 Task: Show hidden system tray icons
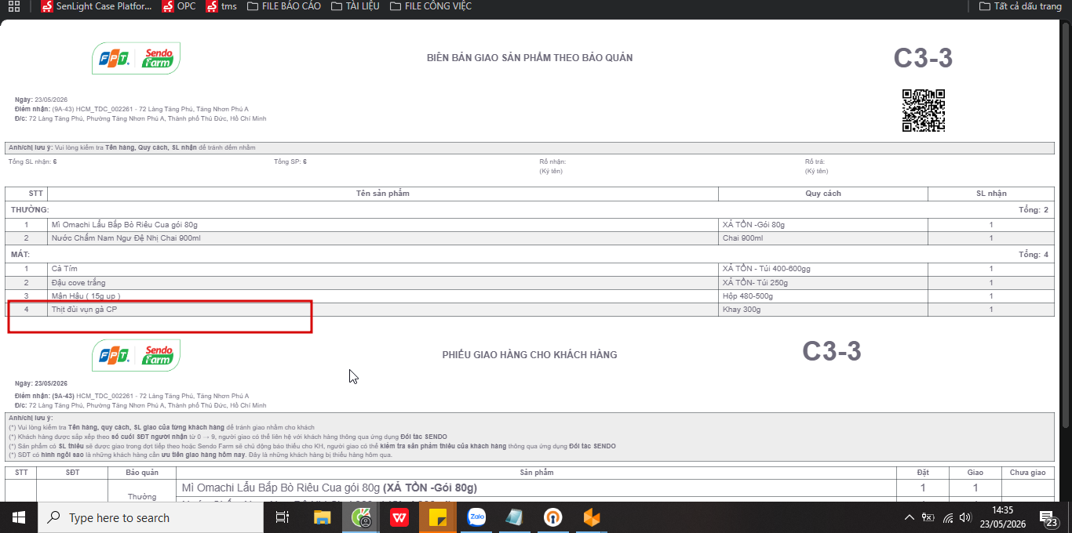[x=910, y=517]
